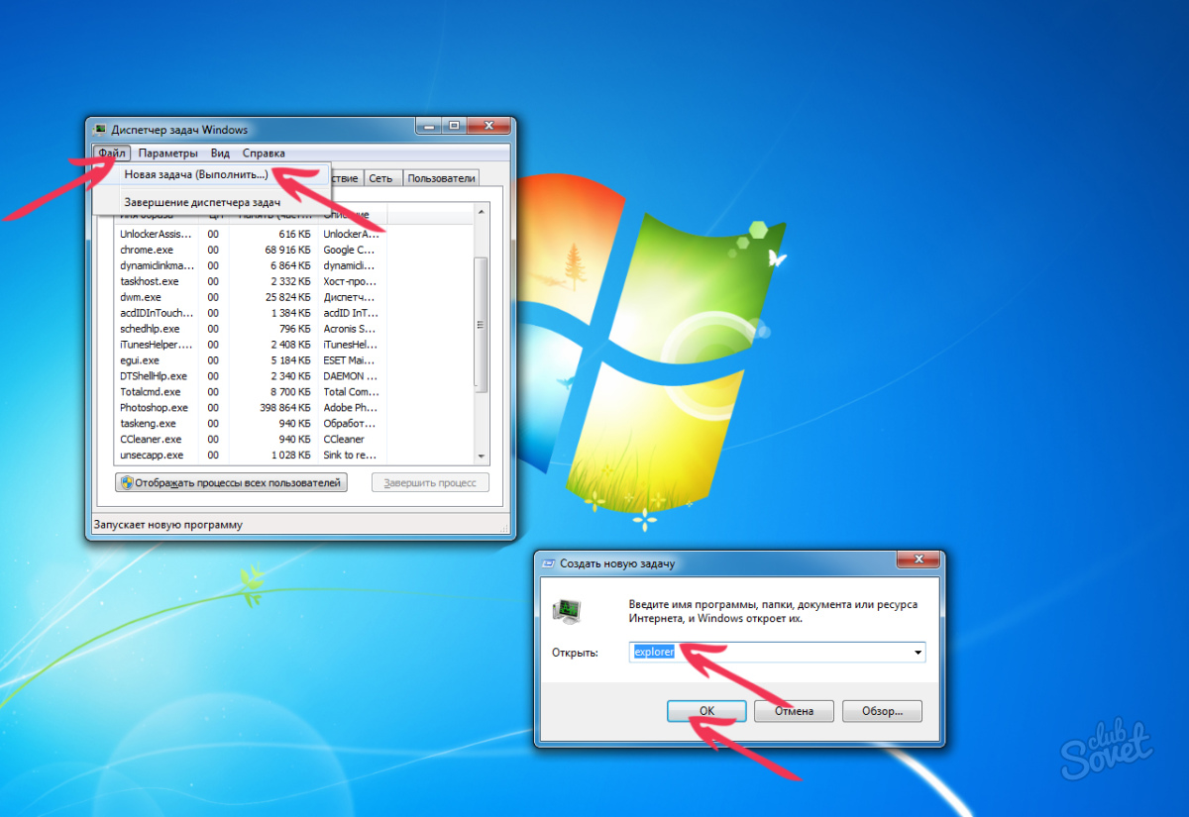Select the egui.exe process
The image size is (1189, 817).
tap(294, 360)
